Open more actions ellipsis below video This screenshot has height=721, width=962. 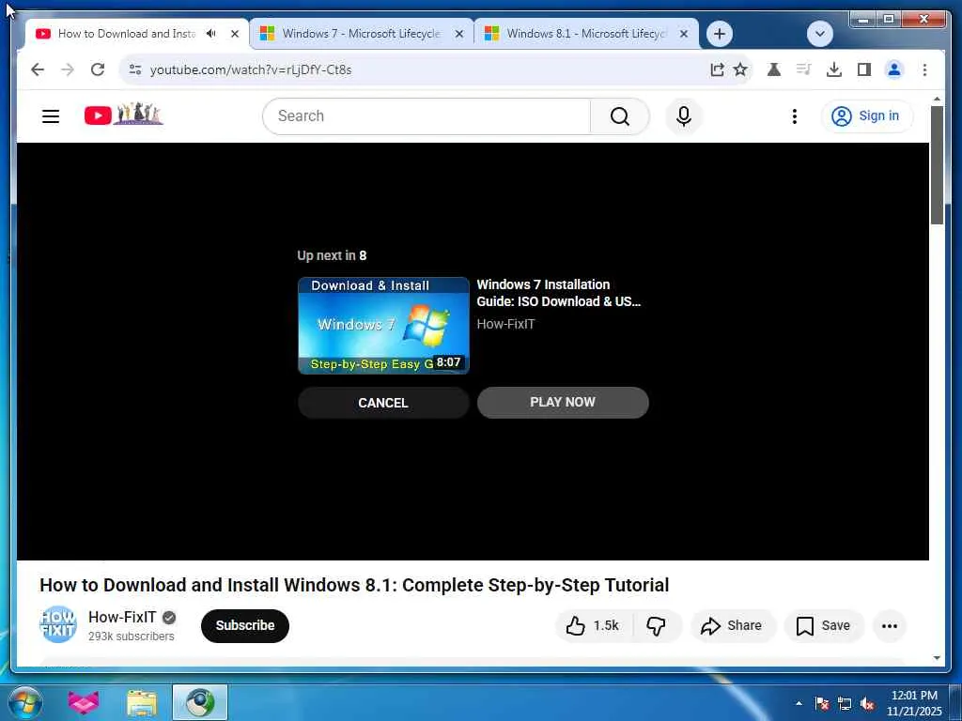890,625
